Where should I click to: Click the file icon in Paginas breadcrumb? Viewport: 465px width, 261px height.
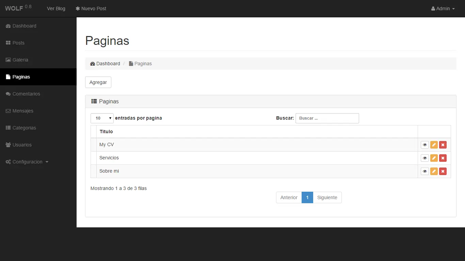[131, 64]
